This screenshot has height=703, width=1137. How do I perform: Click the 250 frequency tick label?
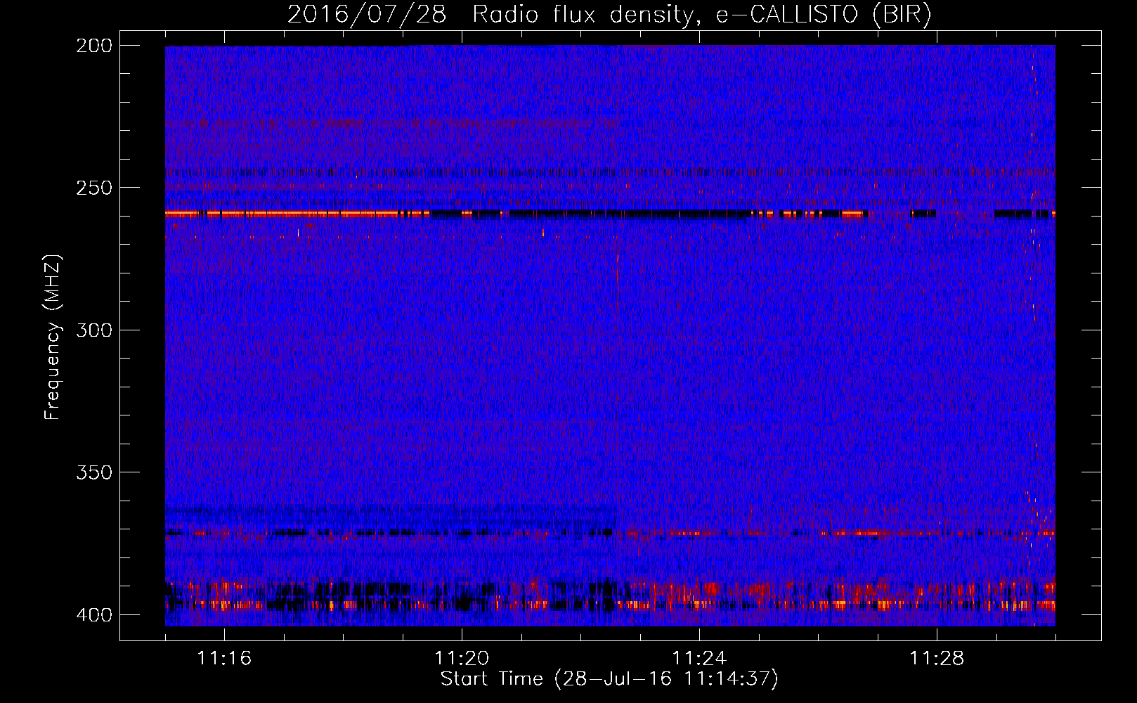click(93, 188)
